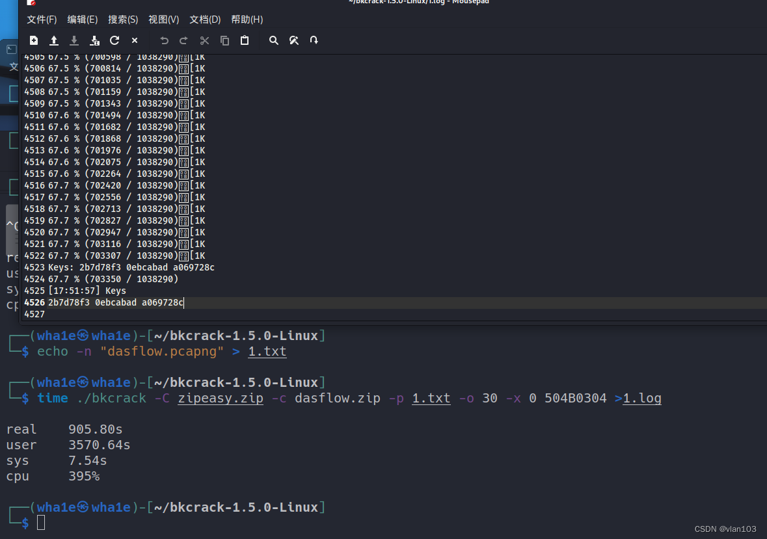The width and height of the screenshot is (767, 539).
Task: Open Find and Replace toolbar icon
Action: tap(294, 40)
